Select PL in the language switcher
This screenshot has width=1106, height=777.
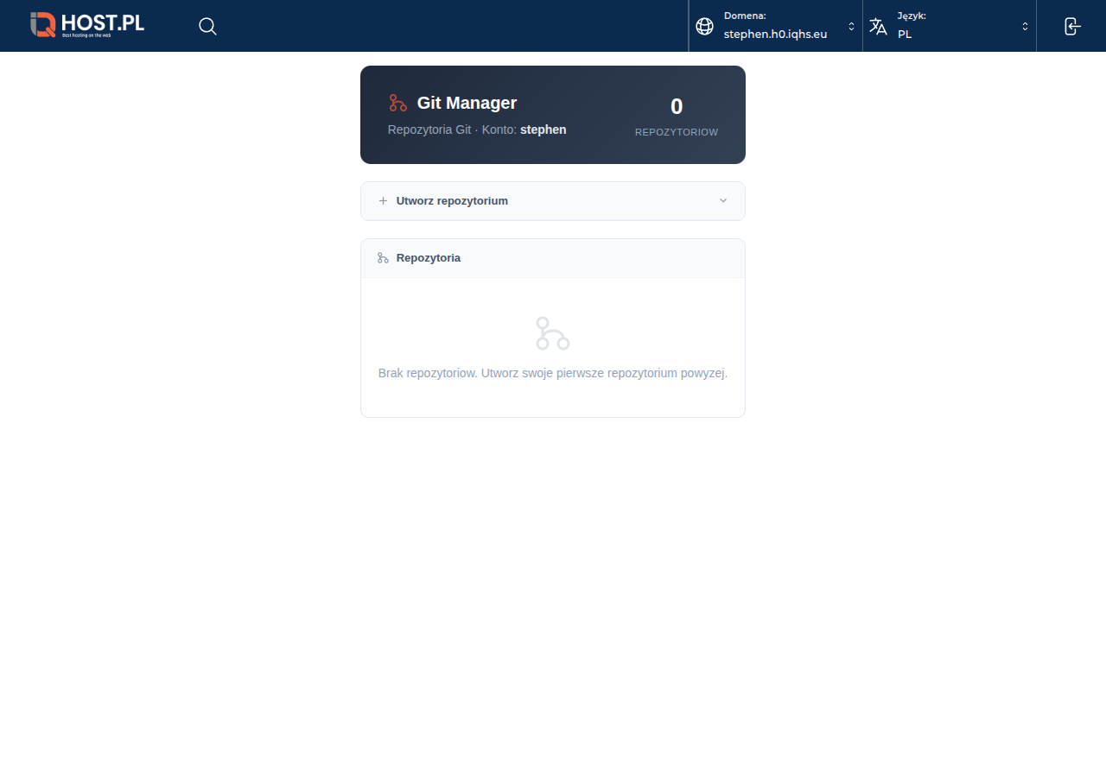click(x=905, y=35)
